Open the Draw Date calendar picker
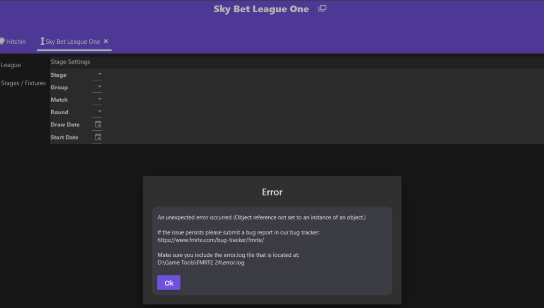The image size is (544, 308). coord(98,124)
